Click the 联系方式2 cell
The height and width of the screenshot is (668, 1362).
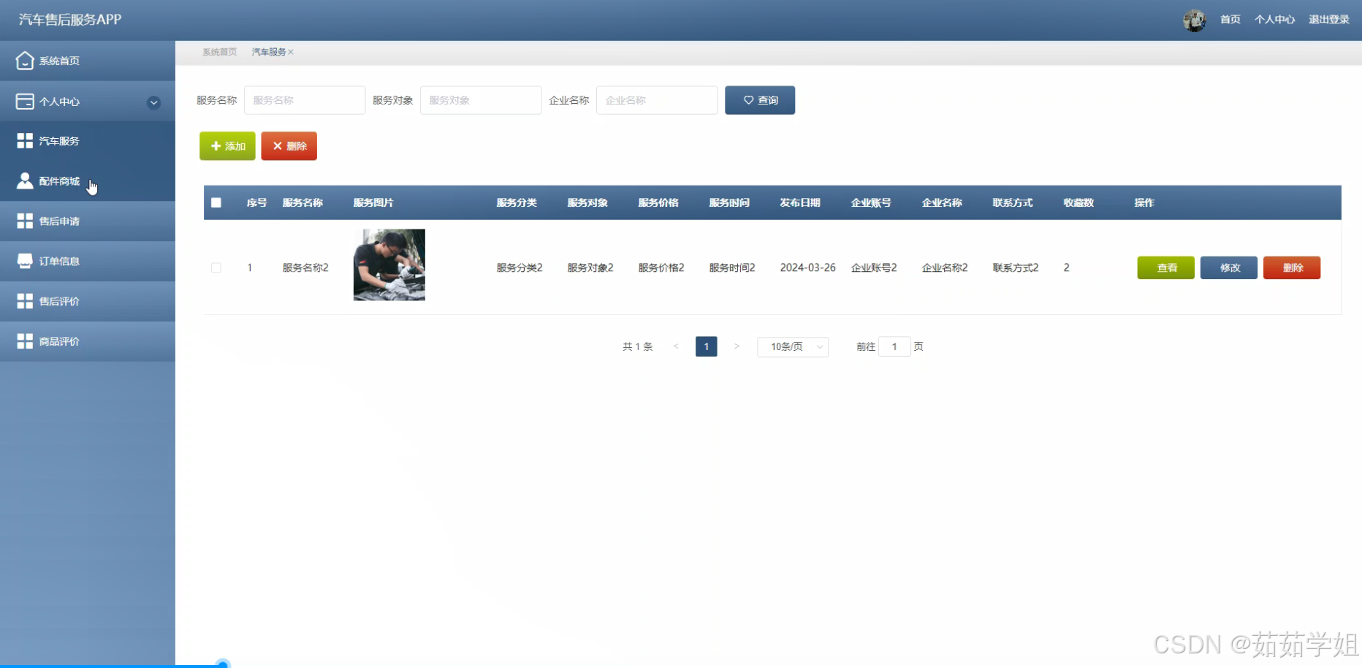pyautogui.click(x=1016, y=267)
